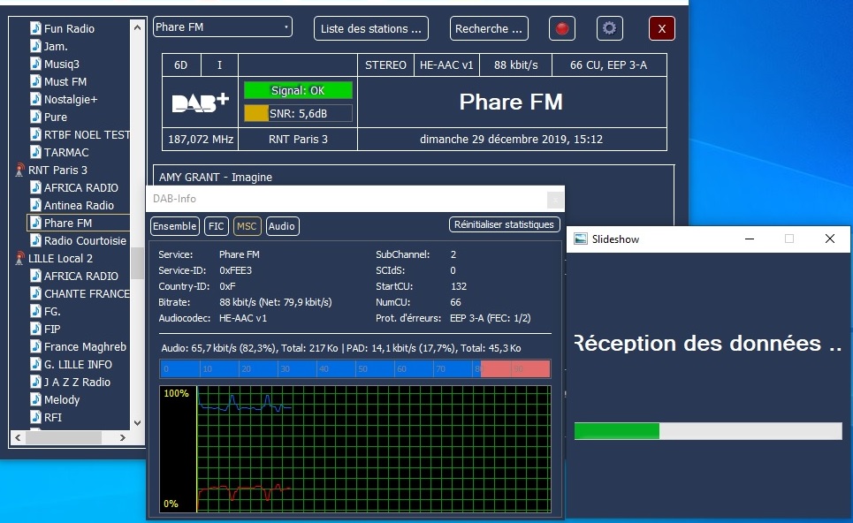Viewport: 853px width, 523px height.
Task: Click the green Signal: OK indicator
Action: (298, 90)
